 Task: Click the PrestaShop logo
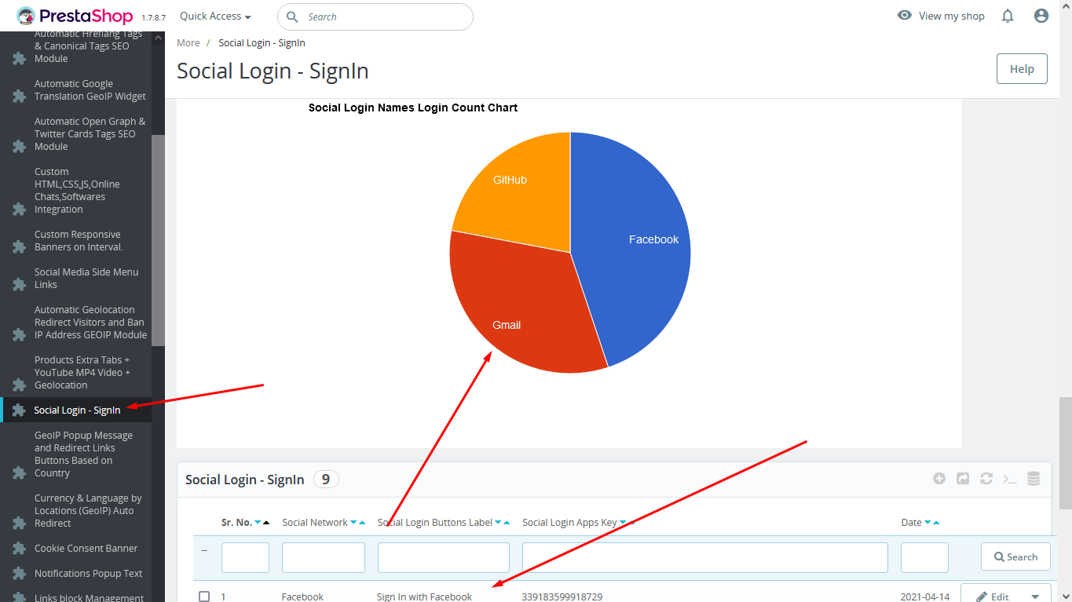point(75,16)
